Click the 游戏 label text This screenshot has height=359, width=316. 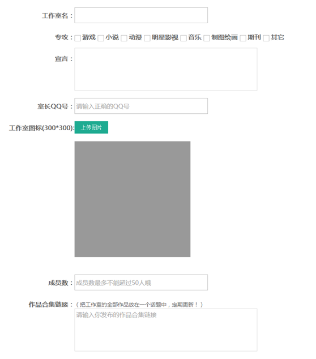tap(89, 37)
